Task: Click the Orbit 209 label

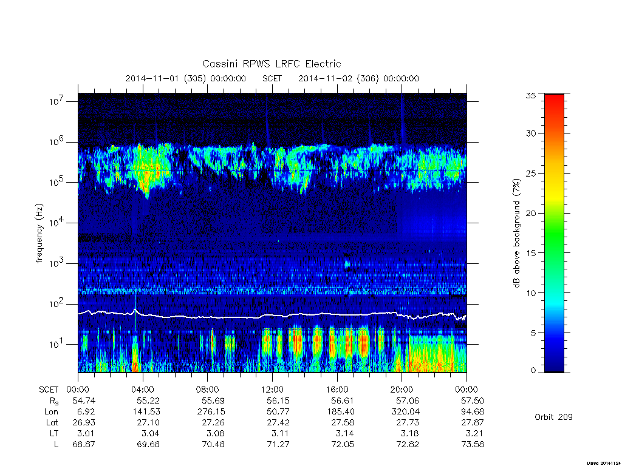Action: [553, 417]
